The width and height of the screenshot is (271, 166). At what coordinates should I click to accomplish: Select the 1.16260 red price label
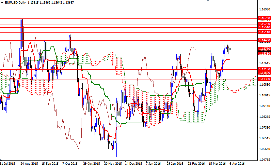(x=264, y=18)
